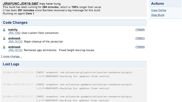The height and width of the screenshot is (102, 182).
Task: Click avatar icon beside andreask's javascript cleanup change
Action: tap(4, 39)
